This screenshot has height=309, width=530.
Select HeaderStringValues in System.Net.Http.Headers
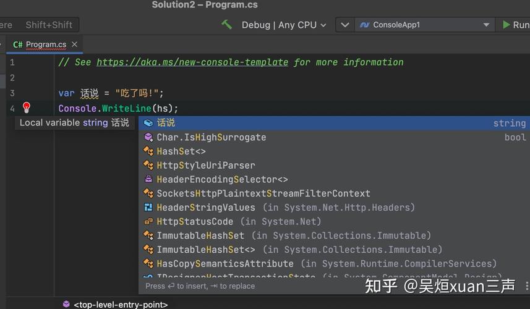[334, 208]
